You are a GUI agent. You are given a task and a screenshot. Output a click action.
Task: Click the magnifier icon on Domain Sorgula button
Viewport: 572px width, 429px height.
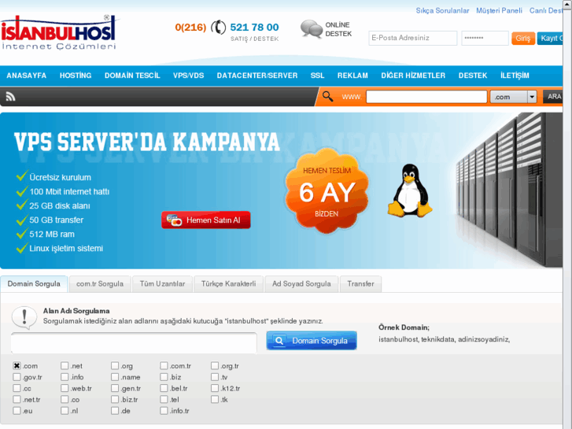[279, 341]
